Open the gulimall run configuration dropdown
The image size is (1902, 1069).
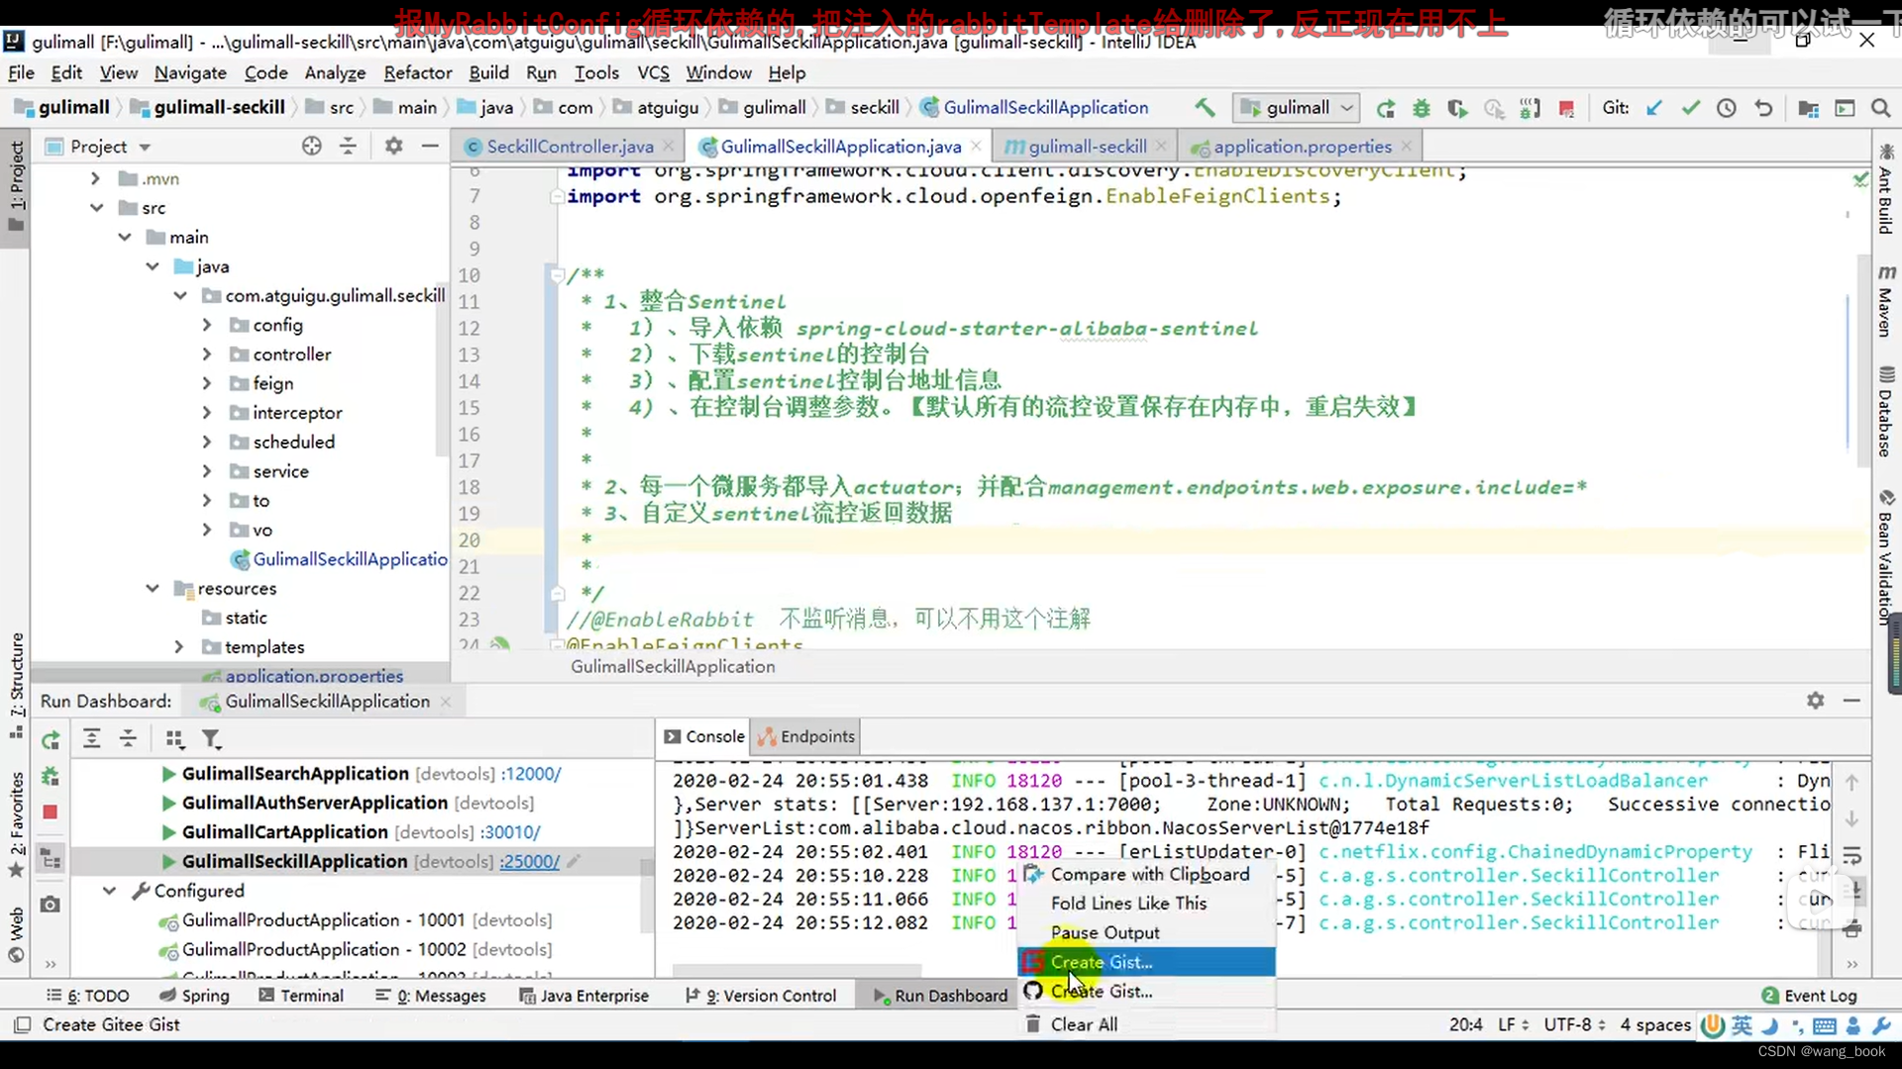[1297, 108]
